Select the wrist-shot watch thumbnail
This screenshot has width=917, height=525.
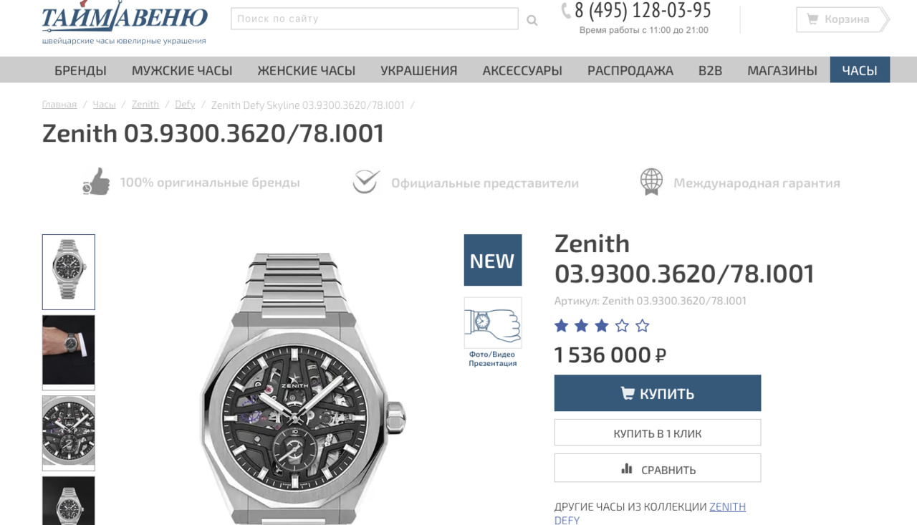[69, 352]
